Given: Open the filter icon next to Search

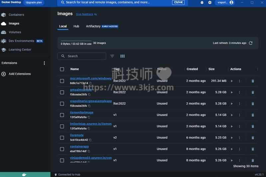Looking at the screenshot, I should pyautogui.click(x=112, y=56).
